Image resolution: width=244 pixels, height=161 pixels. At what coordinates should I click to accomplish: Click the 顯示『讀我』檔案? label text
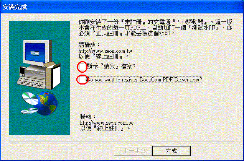tap(111, 67)
